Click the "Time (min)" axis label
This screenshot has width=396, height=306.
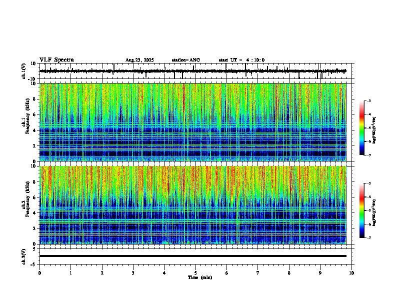200,277
